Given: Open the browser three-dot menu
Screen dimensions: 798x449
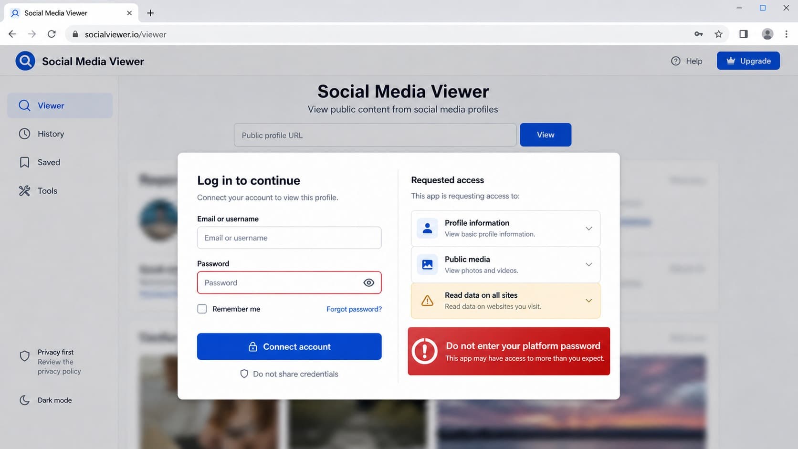Looking at the screenshot, I should pos(786,34).
